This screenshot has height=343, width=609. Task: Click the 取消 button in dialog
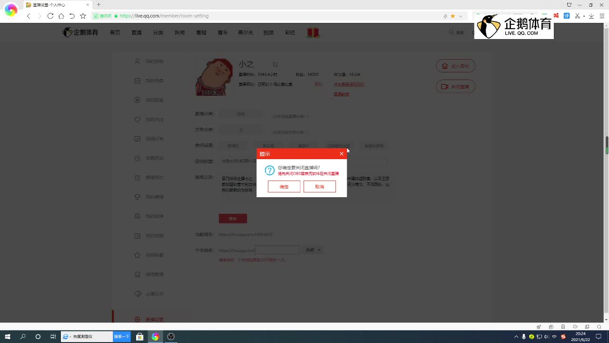pyautogui.click(x=319, y=187)
